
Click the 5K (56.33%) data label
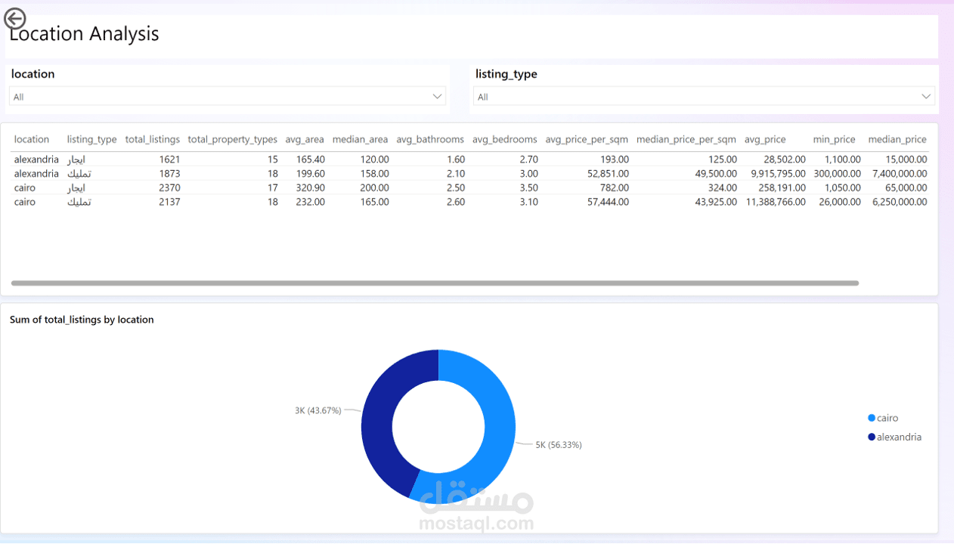(x=559, y=445)
